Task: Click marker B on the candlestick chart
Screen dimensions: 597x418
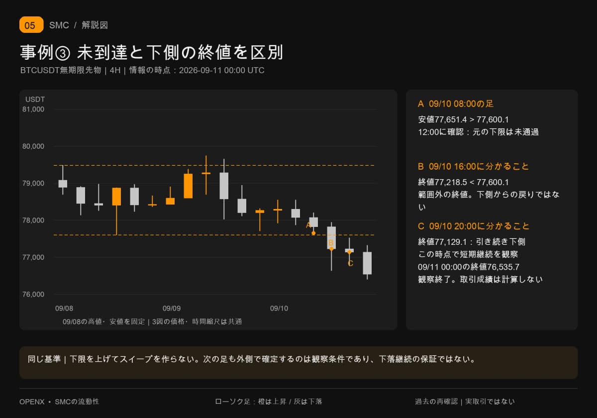Action: 331,243
